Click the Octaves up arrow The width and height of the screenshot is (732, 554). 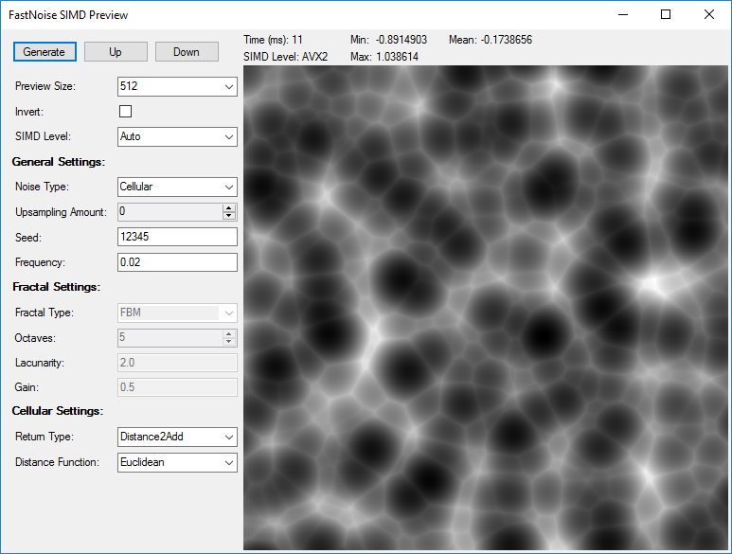[x=229, y=334]
